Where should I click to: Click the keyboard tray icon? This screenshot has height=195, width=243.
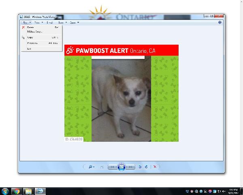click(x=187, y=191)
